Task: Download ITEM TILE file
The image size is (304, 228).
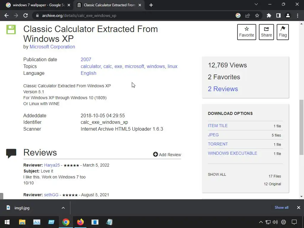Action: pos(218,126)
